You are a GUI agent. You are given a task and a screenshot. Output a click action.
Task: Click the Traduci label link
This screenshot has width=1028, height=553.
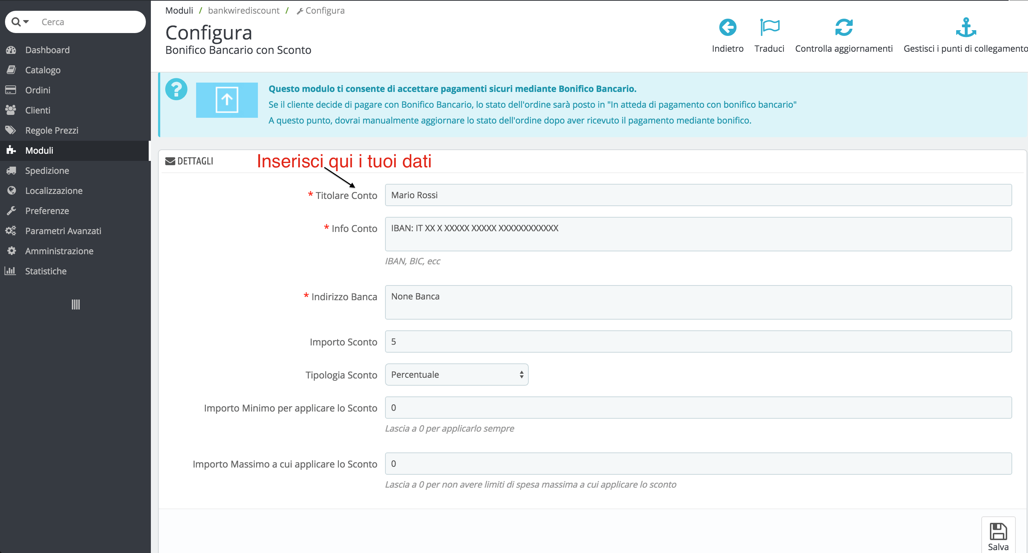coord(769,48)
